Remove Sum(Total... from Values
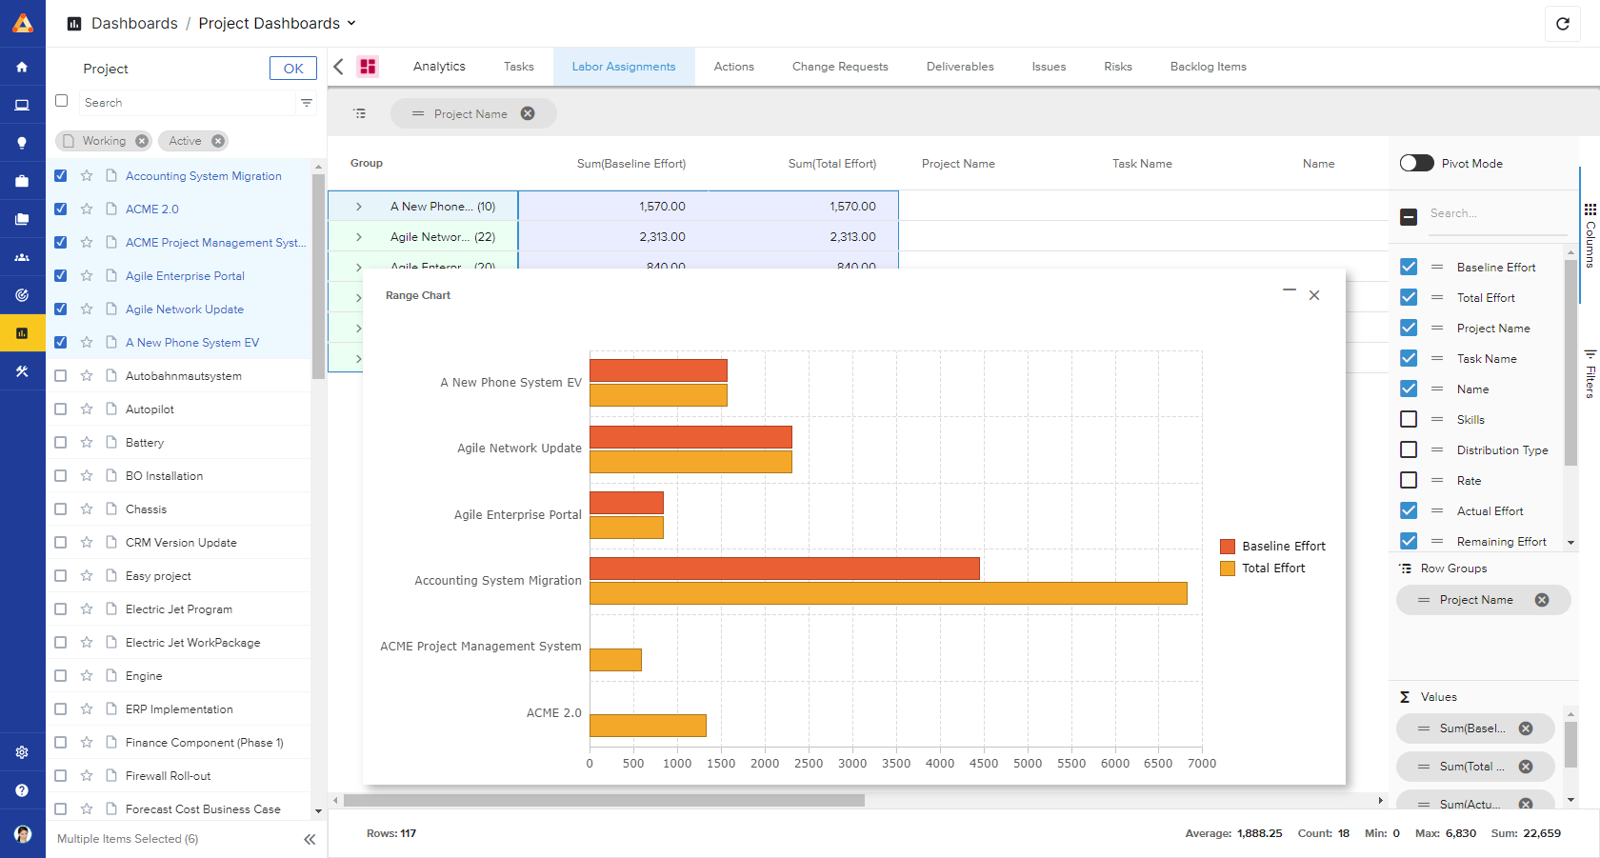 point(1526,767)
